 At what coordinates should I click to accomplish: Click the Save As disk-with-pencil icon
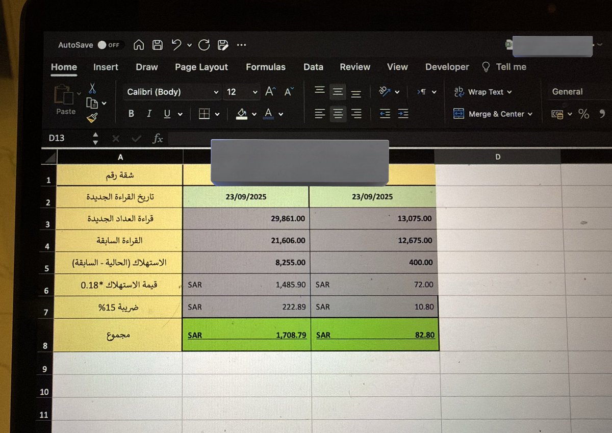(222, 45)
